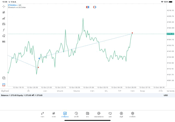Go to the การตั้งค่า settings tab
This screenshot has height=122, width=175.
[133, 114]
